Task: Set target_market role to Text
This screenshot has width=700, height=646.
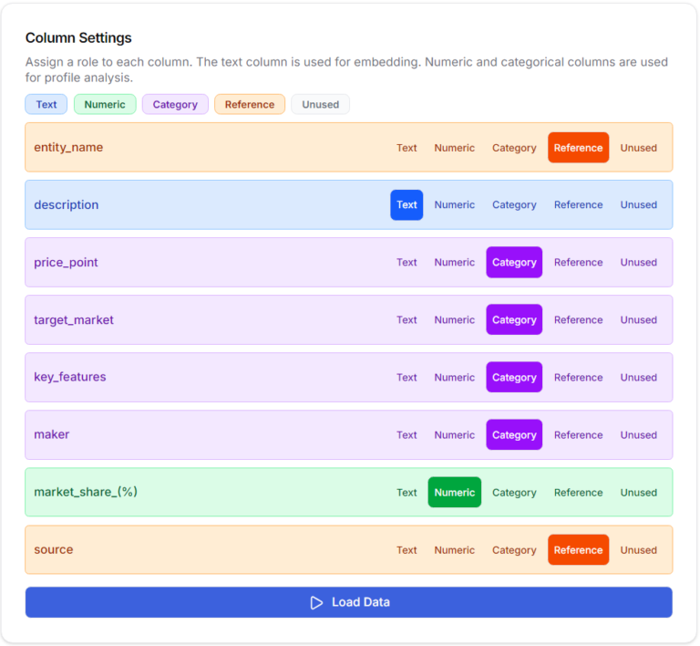Action: coord(407,320)
